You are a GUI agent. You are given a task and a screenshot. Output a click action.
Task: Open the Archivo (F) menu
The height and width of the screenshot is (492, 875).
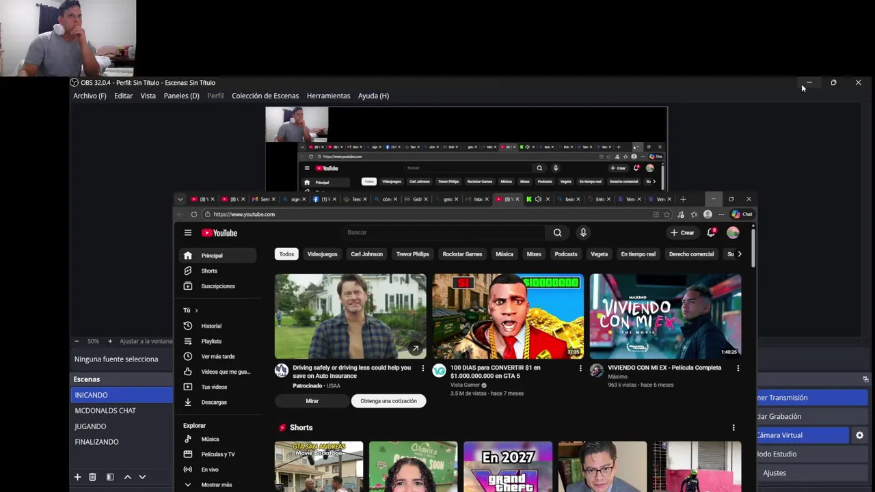tap(90, 96)
